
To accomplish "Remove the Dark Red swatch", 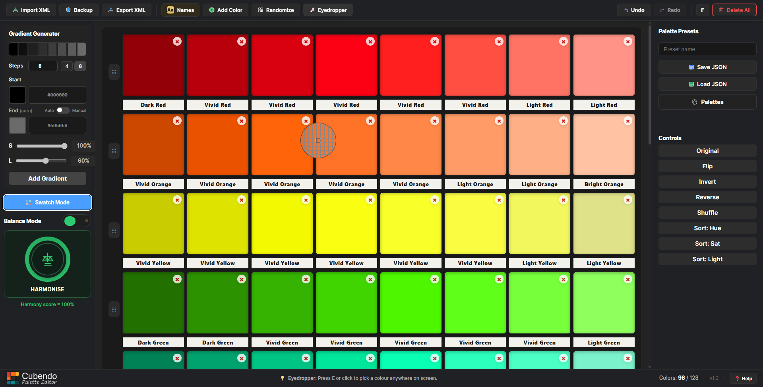I will tap(177, 41).
